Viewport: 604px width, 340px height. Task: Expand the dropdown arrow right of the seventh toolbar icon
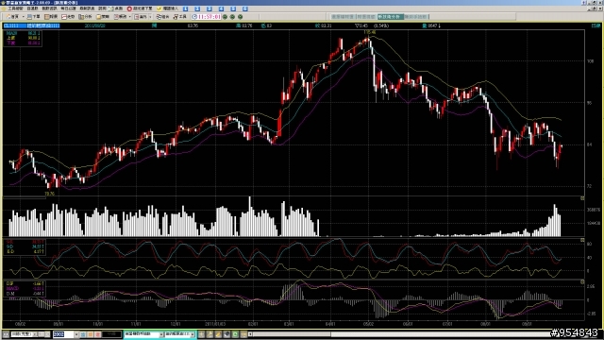[x=130, y=17]
